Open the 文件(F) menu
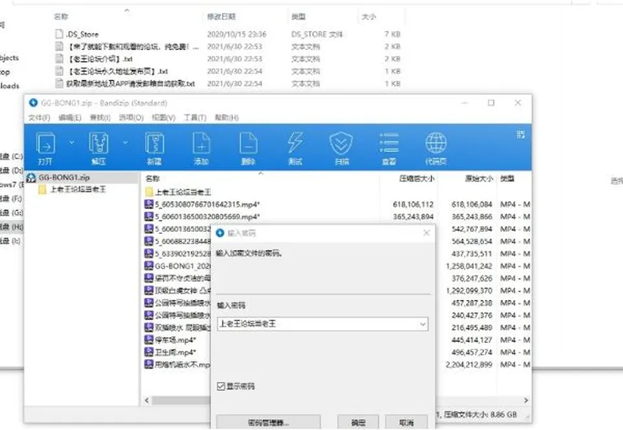 point(39,118)
